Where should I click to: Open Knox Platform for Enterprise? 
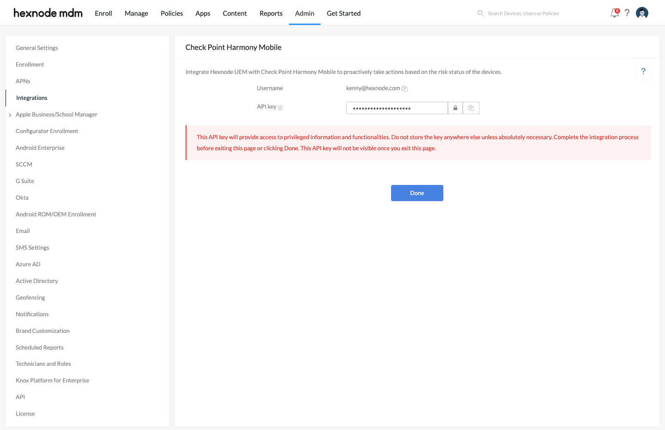52,381
